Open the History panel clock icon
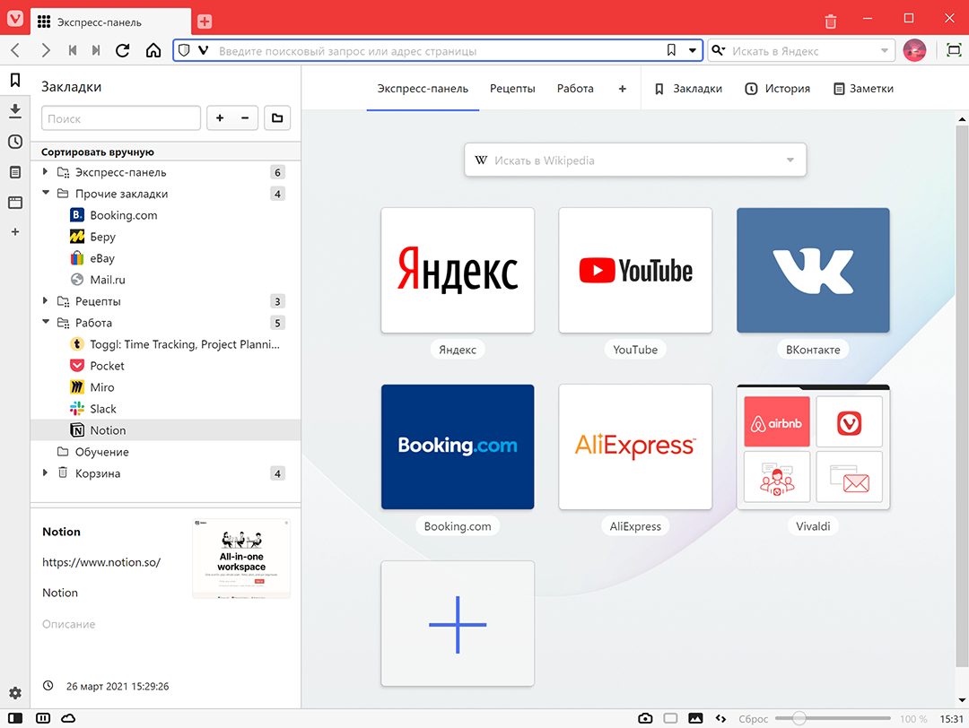The width and height of the screenshot is (969, 728). (x=15, y=142)
